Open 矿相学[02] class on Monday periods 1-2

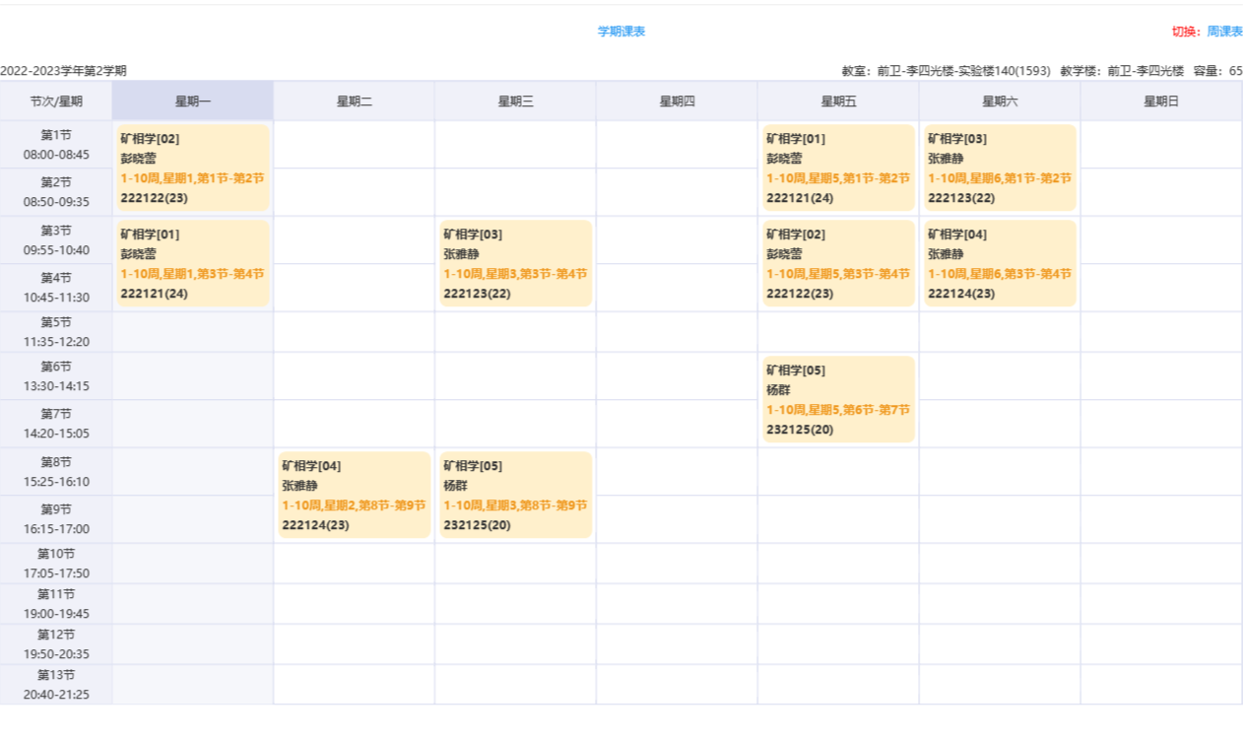(x=193, y=168)
